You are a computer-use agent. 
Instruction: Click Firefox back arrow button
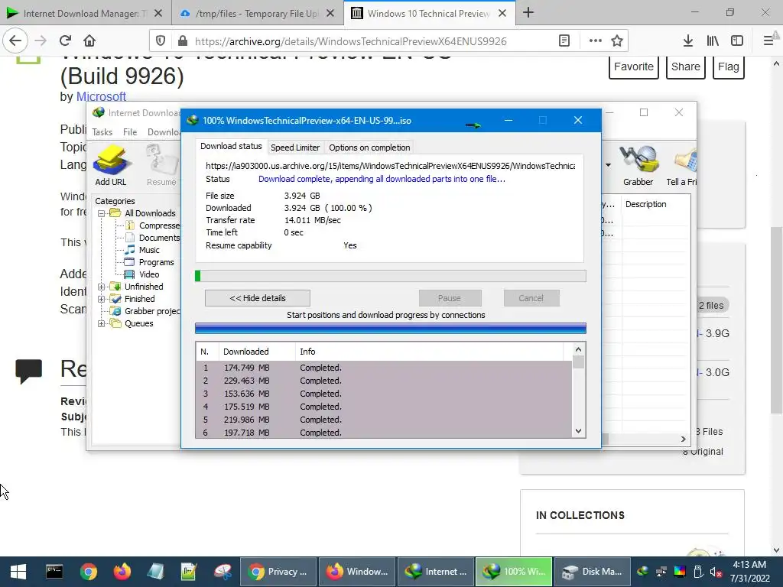click(x=15, y=41)
